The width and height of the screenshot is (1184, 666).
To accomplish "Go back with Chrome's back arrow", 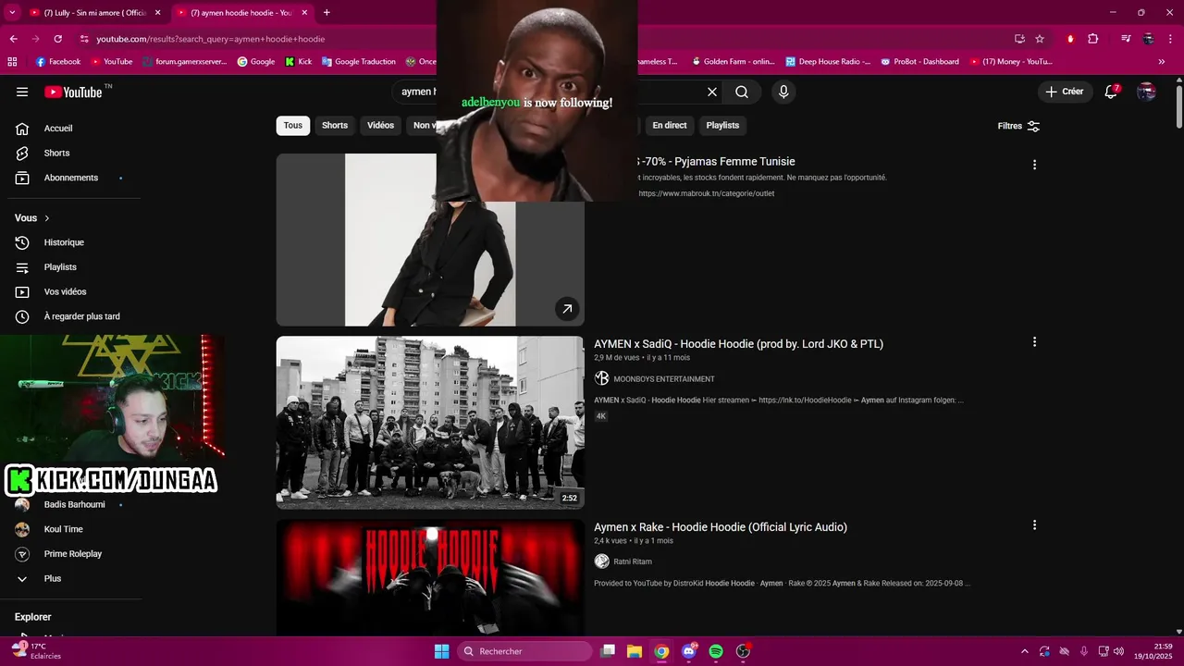I will pos(13,39).
